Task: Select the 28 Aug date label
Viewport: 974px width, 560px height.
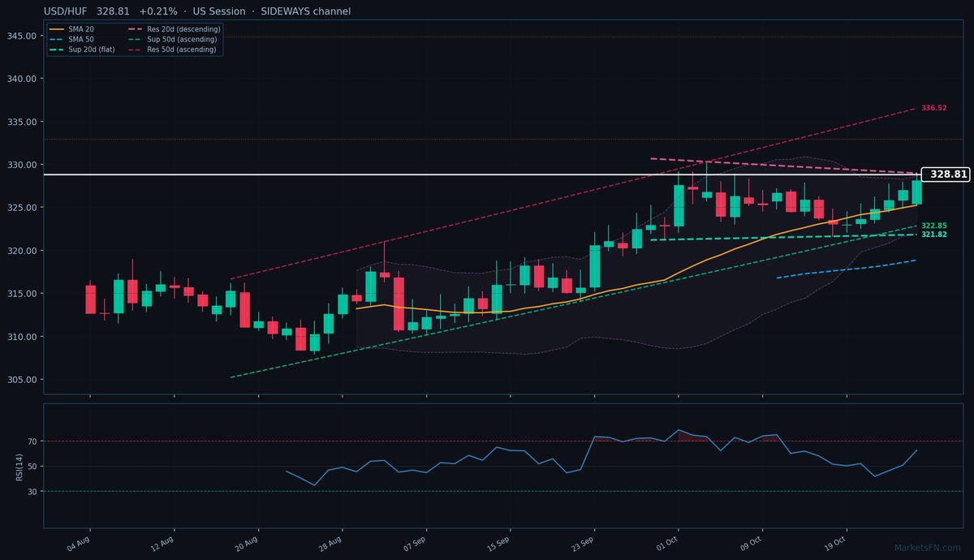Action: click(x=331, y=543)
